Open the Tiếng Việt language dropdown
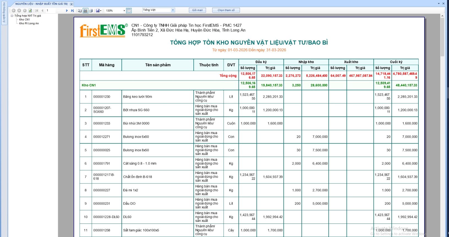 (x=173, y=10)
